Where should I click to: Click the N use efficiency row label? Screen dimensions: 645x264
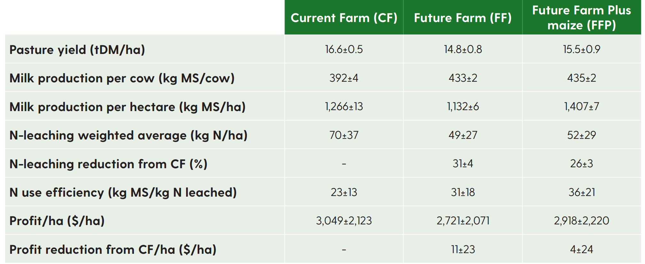[x=123, y=192]
